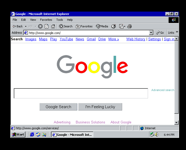
Task: Expand the More » link
Action: click(114, 39)
